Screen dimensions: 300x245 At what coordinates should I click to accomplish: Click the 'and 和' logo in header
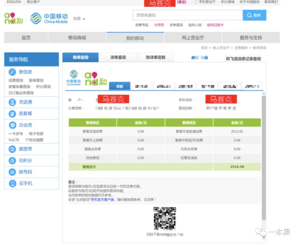(x=14, y=18)
